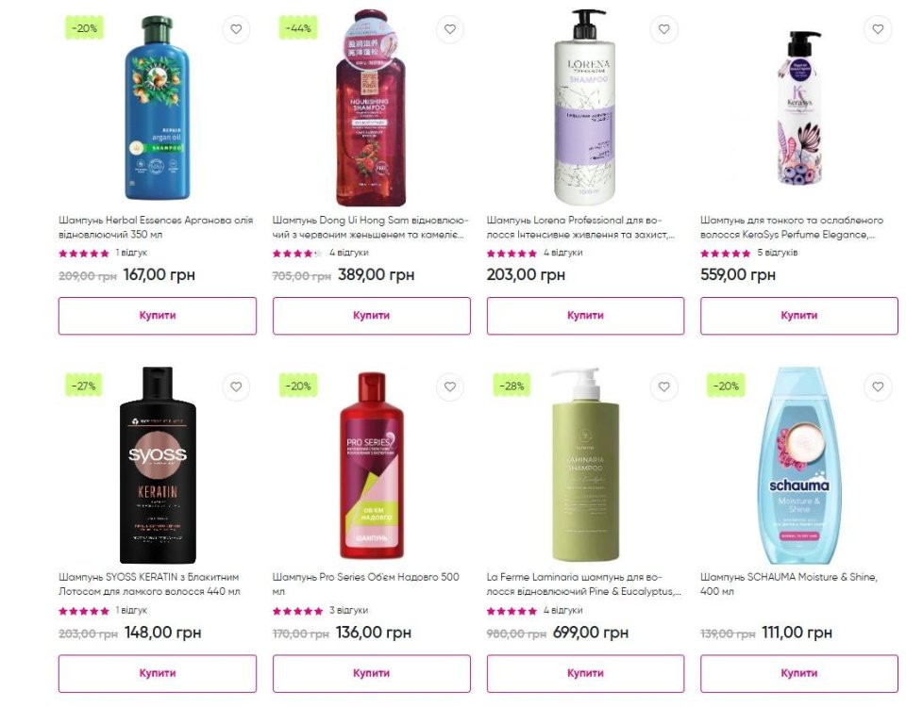Screen dimensions: 906x707
Task: Open the Herbal Essences Арганова олія title
Action: (156, 227)
